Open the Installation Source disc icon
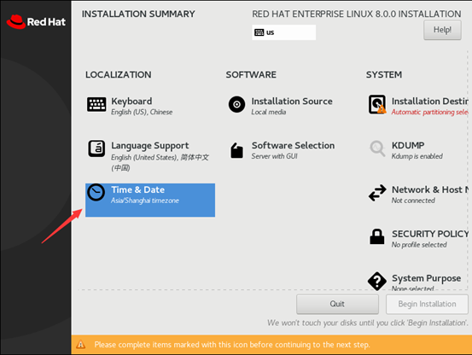Viewport: 472px width, 355px height. 237,104
